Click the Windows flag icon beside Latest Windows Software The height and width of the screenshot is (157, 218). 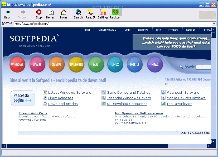(45, 92)
